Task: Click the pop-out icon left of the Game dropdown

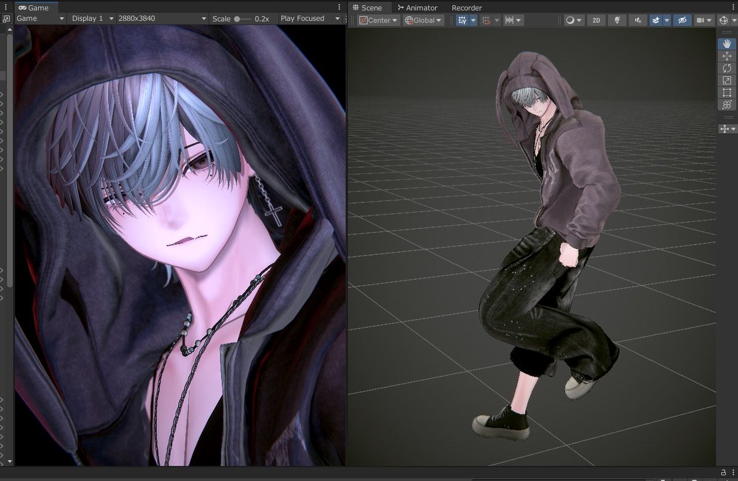Action: pyautogui.click(x=6, y=18)
